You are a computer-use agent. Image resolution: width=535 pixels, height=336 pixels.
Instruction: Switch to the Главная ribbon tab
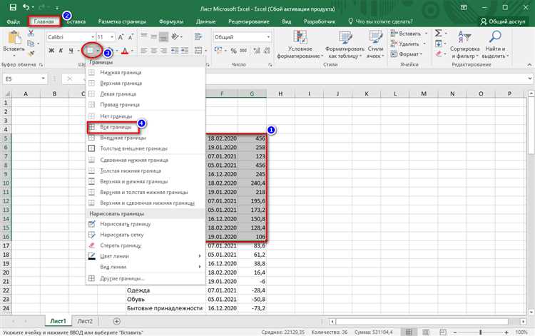click(44, 21)
